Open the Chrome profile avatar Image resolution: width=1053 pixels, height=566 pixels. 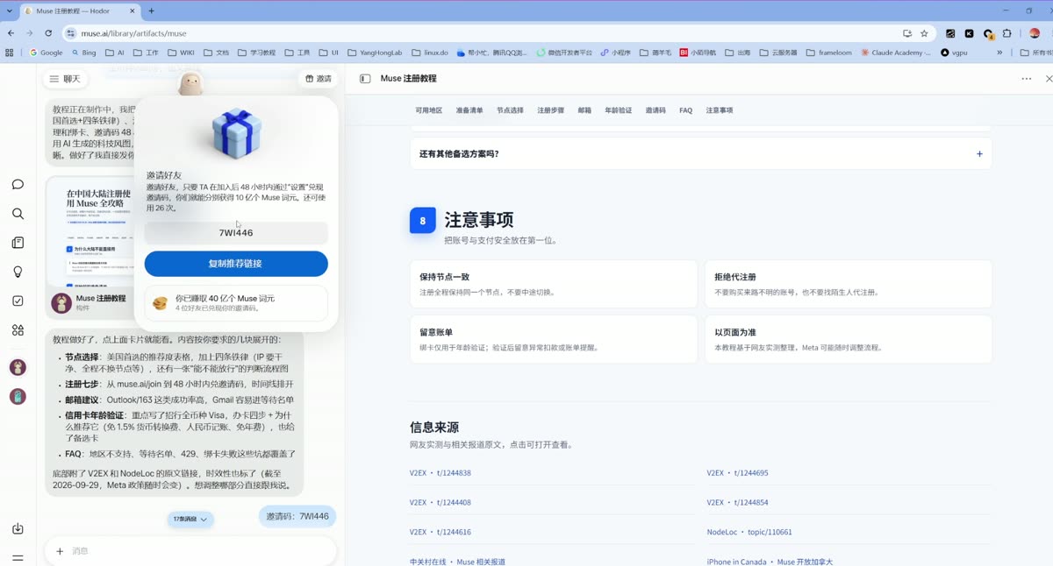[x=1035, y=33]
